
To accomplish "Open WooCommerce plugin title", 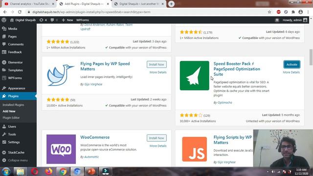I will click(95, 137).
